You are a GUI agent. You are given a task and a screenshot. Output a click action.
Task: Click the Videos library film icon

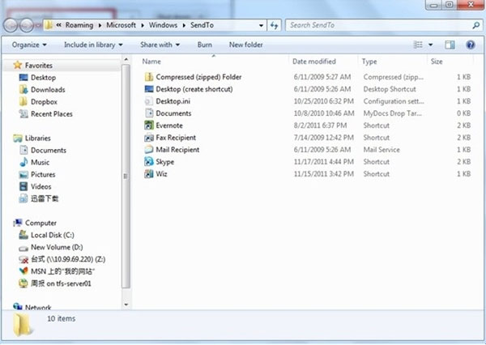pyautogui.click(x=23, y=186)
